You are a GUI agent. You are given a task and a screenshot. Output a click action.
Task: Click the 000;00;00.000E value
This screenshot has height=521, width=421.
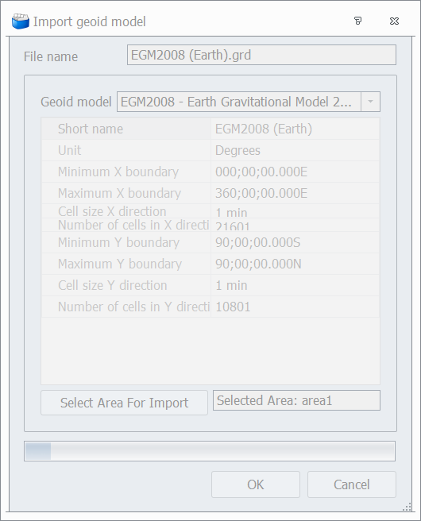pyautogui.click(x=261, y=172)
